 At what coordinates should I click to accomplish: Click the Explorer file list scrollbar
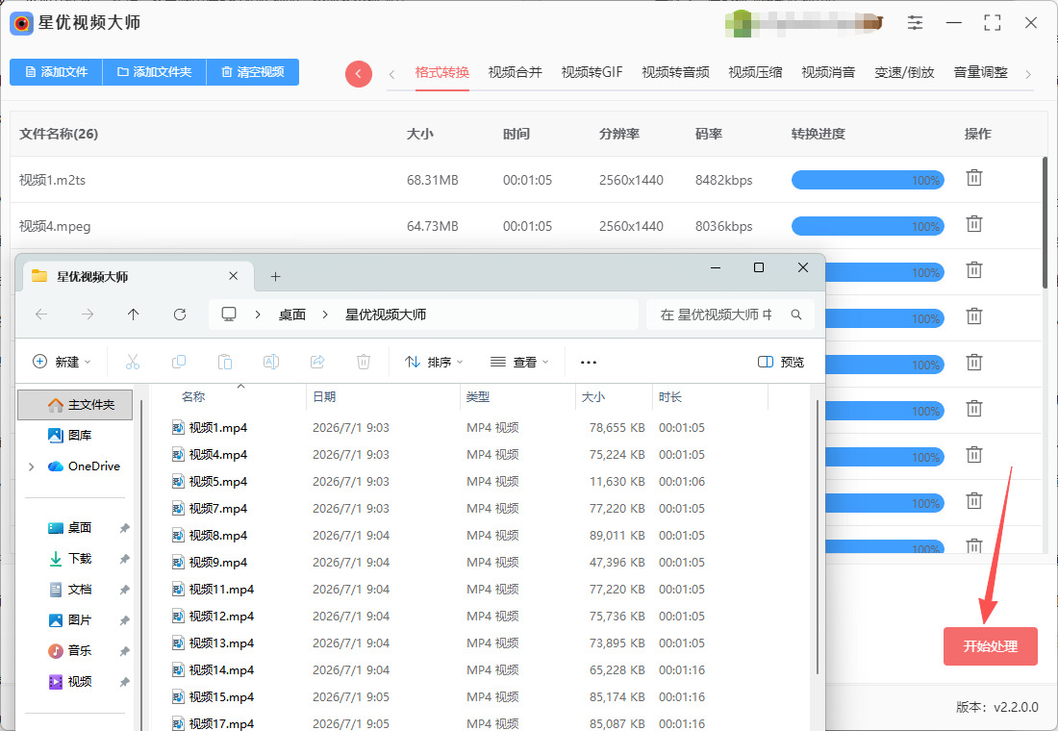click(818, 537)
